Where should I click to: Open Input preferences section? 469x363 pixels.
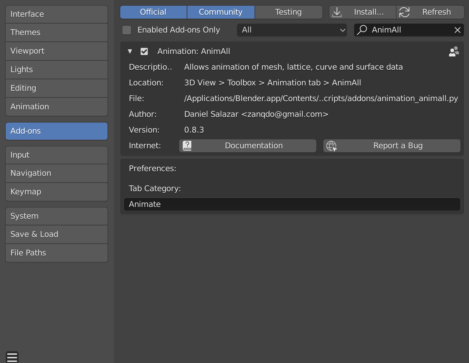tap(56, 155)
